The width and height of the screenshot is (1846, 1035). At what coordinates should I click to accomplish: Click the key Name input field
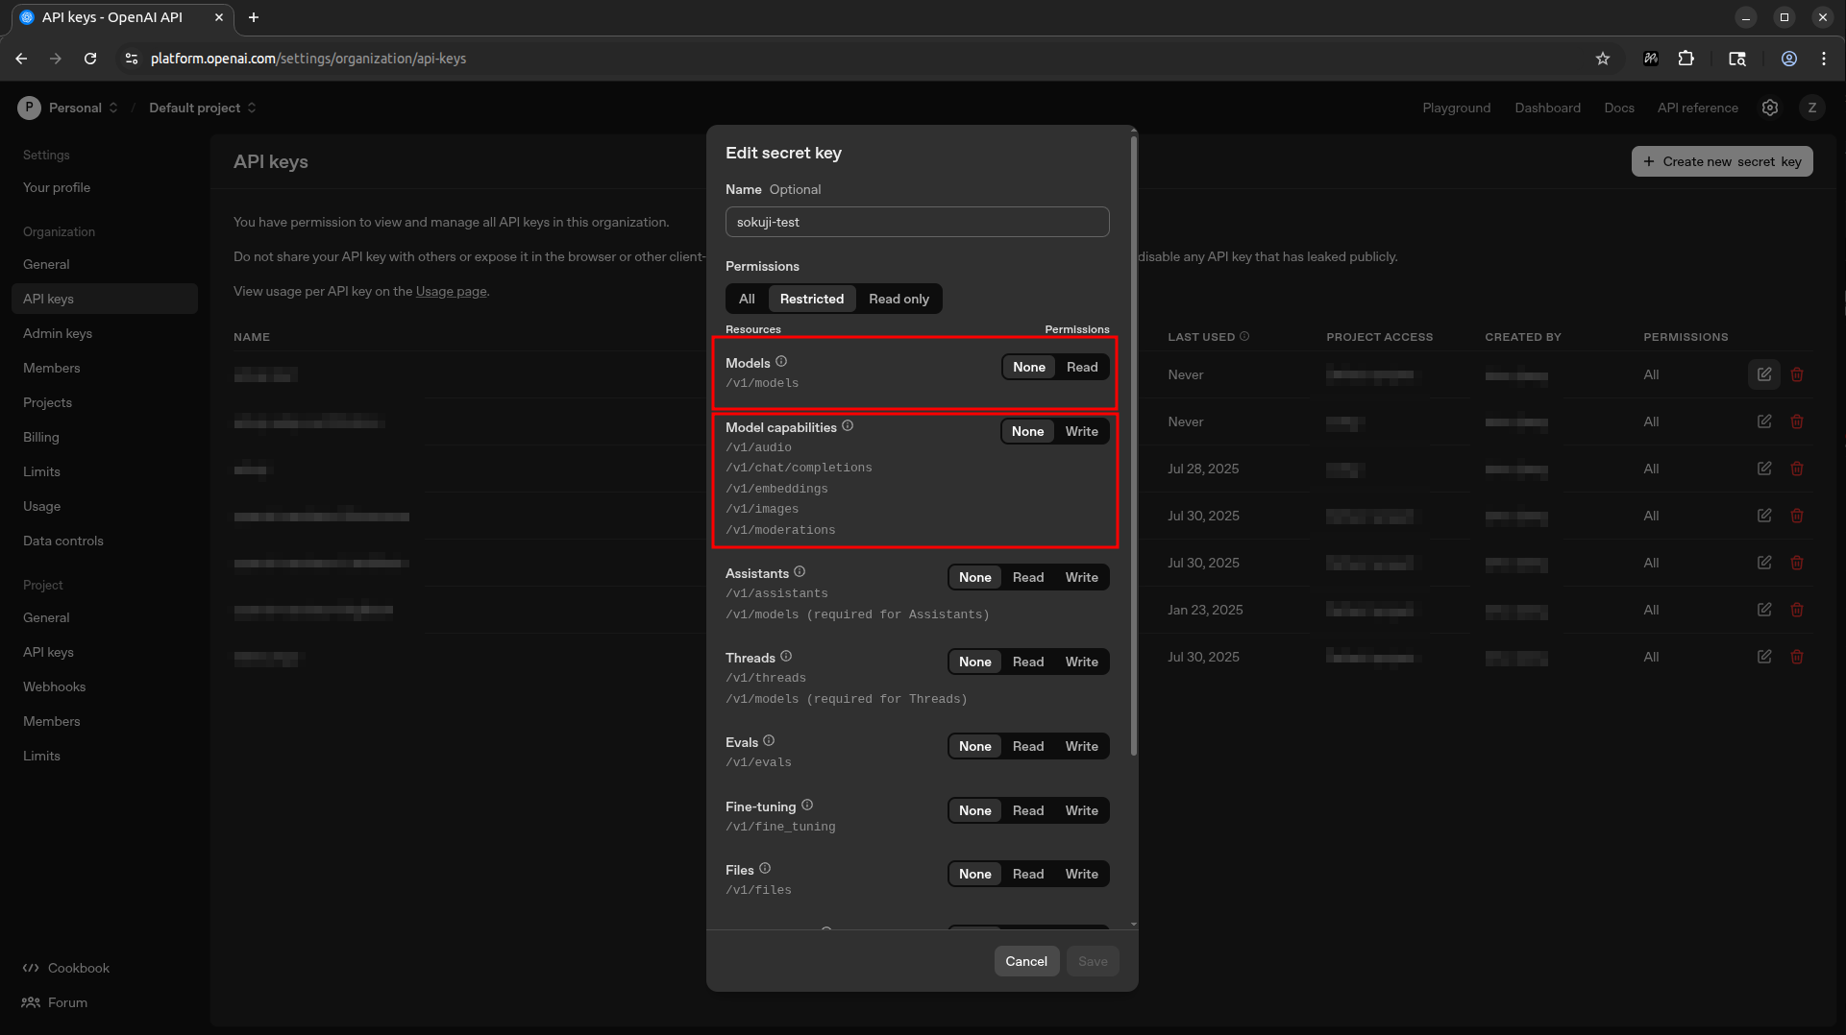pyautogui.click(x=917, y=222)
